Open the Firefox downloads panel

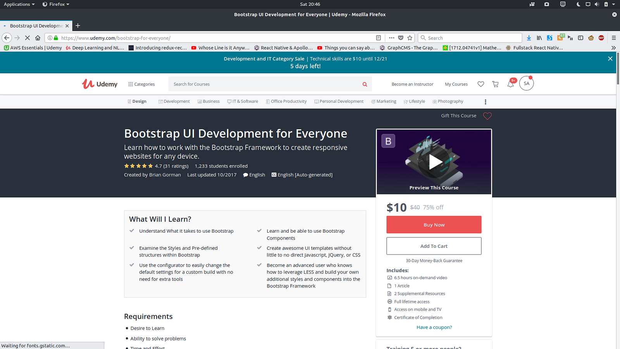tap(529, 38)
